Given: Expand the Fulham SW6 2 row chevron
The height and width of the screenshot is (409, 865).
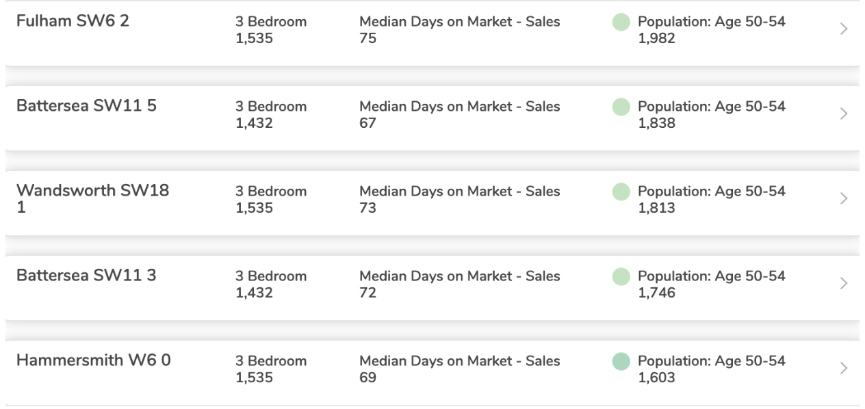Looking at the screenshot, I should click(844, 29).
